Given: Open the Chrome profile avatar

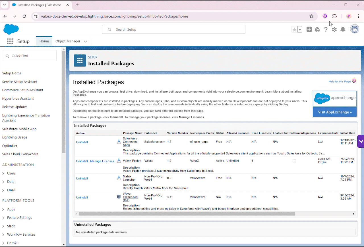Looking at the screenshot, I should (349, 16).
